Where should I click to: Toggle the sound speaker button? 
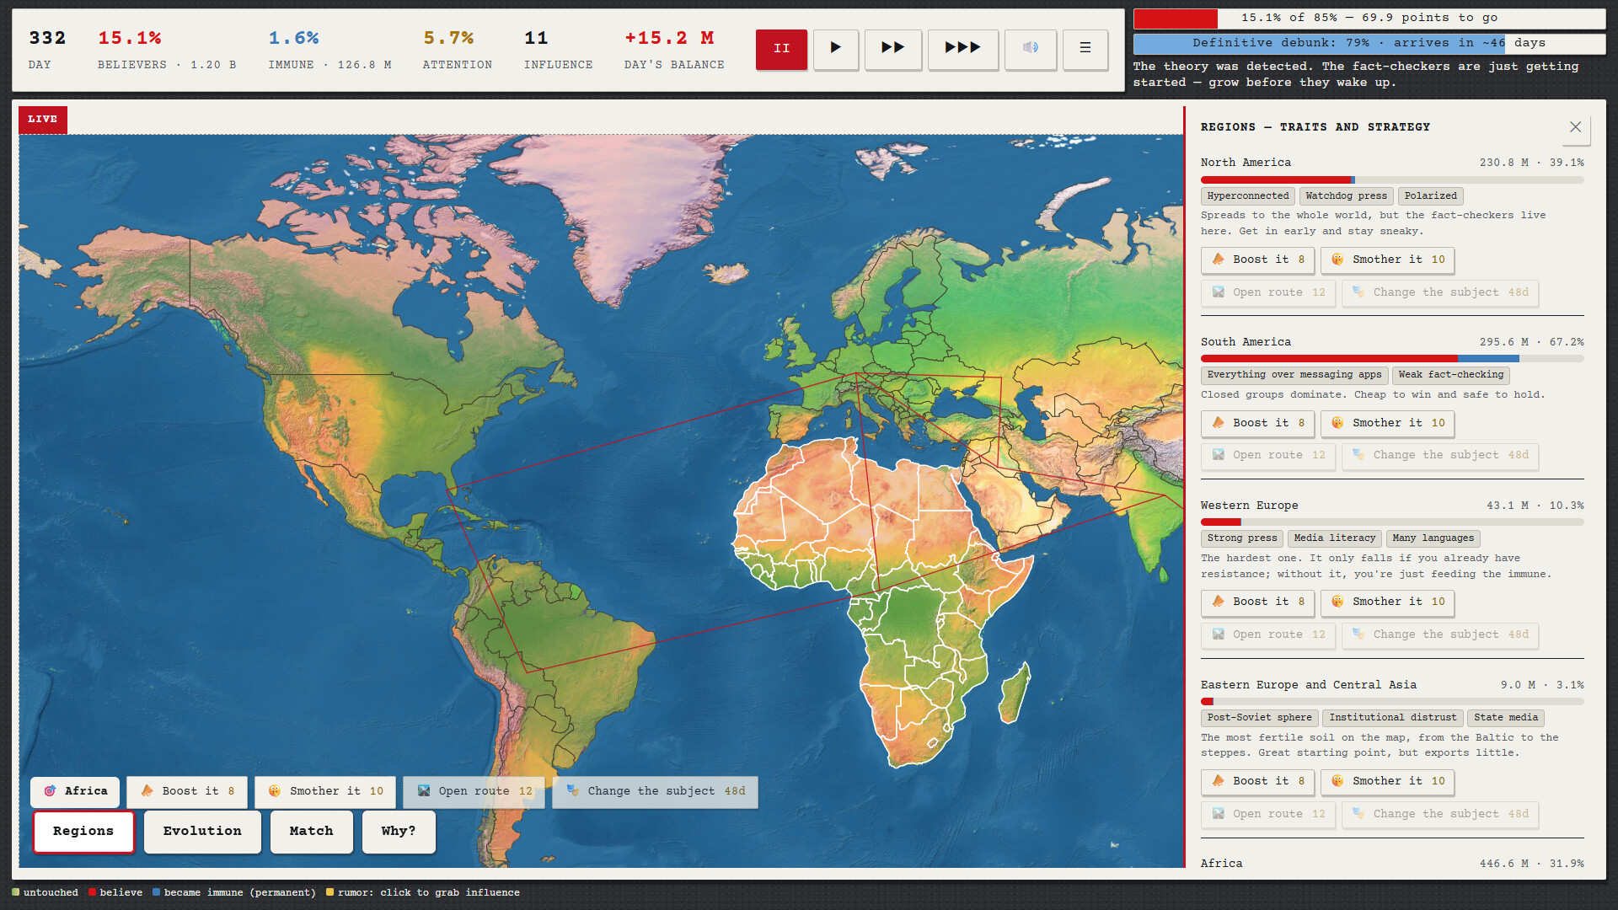tap(1030, 49)
